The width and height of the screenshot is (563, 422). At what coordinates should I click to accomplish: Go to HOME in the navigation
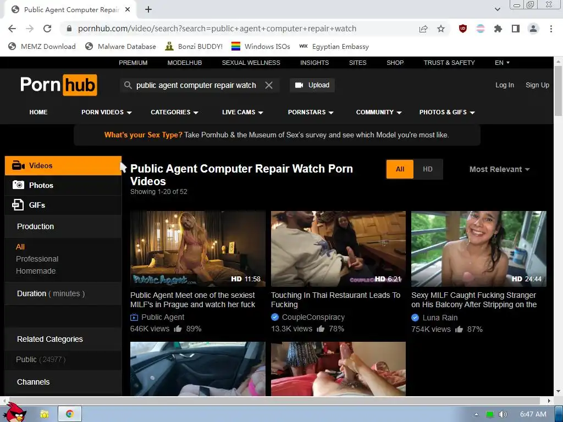point(38,112)
